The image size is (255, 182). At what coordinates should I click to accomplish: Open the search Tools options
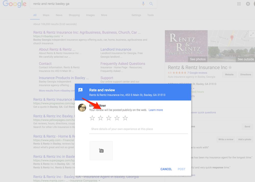[150, 15]
